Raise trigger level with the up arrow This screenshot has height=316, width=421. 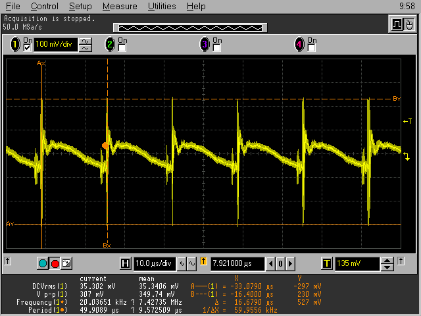tap(387, 261)
